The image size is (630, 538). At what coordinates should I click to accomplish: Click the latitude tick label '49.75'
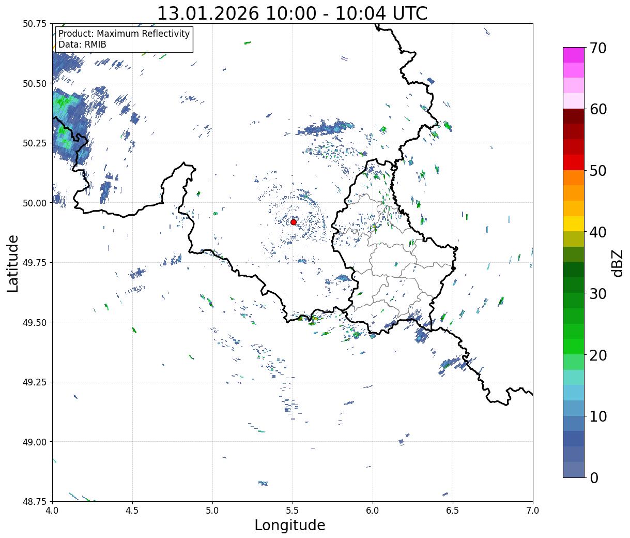point(35,263)
